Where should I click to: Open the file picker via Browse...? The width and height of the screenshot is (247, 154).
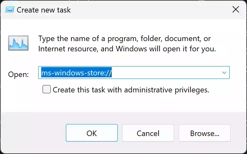click(x=205, y=133)
